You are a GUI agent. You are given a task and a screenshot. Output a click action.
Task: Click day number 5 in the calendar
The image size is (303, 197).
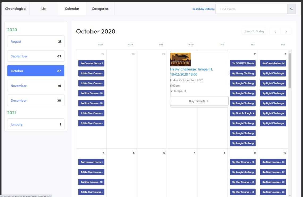pyautogui.click(x=134, y=153)
